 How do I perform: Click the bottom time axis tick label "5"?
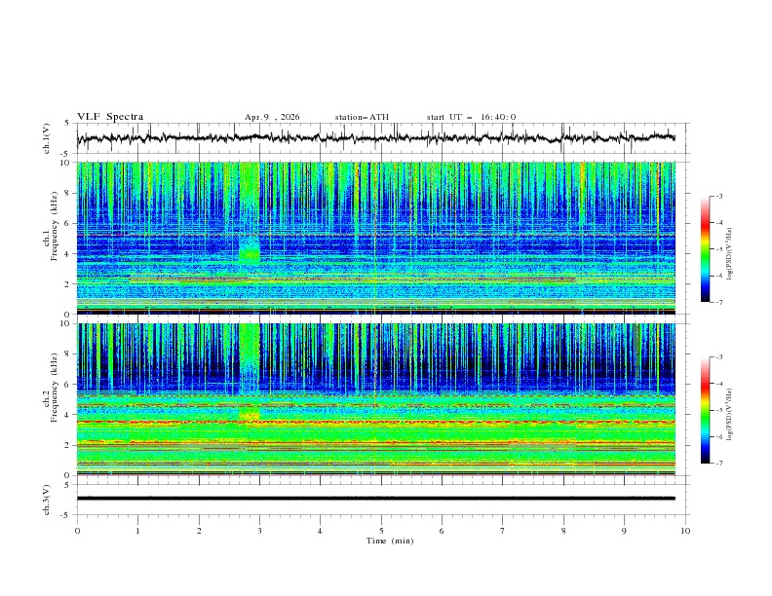pyautogui.click(x=381, y=531)
